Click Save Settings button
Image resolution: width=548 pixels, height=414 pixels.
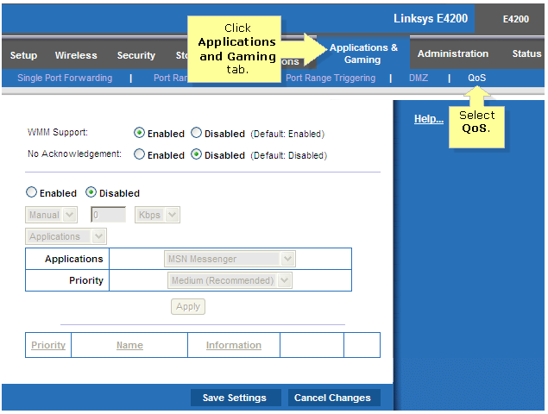(236, 398)
